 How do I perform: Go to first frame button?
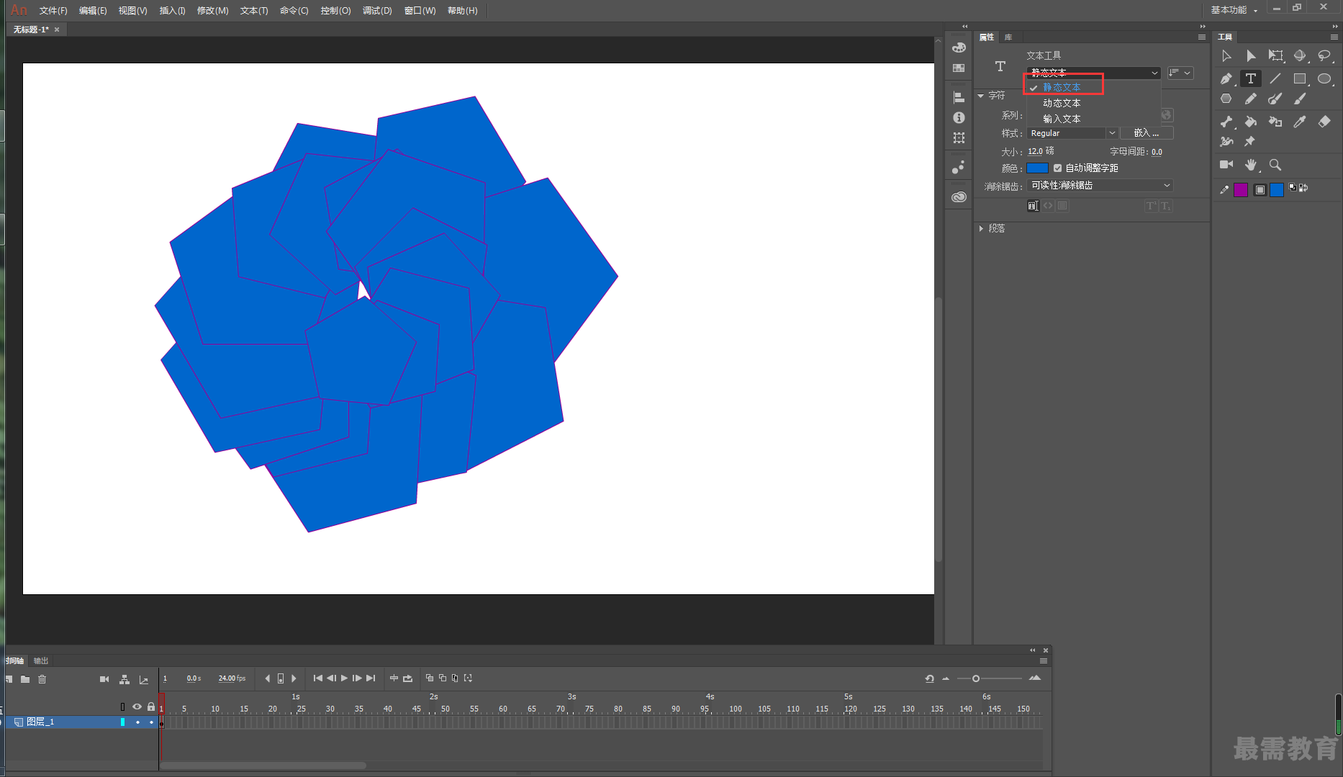coord(318,678)
